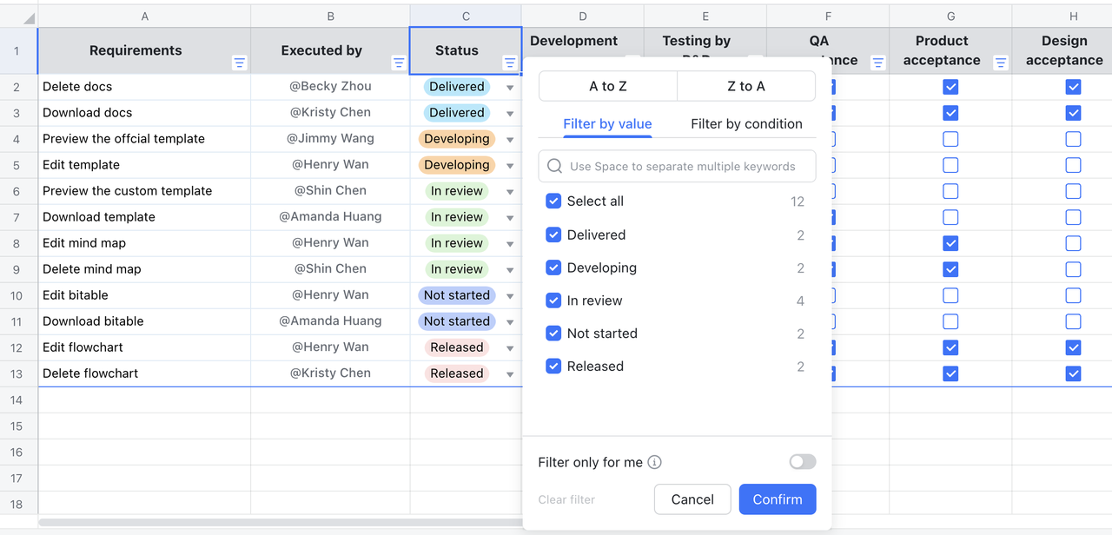Uncheck the Select all checkbox

tap(553, 201)
